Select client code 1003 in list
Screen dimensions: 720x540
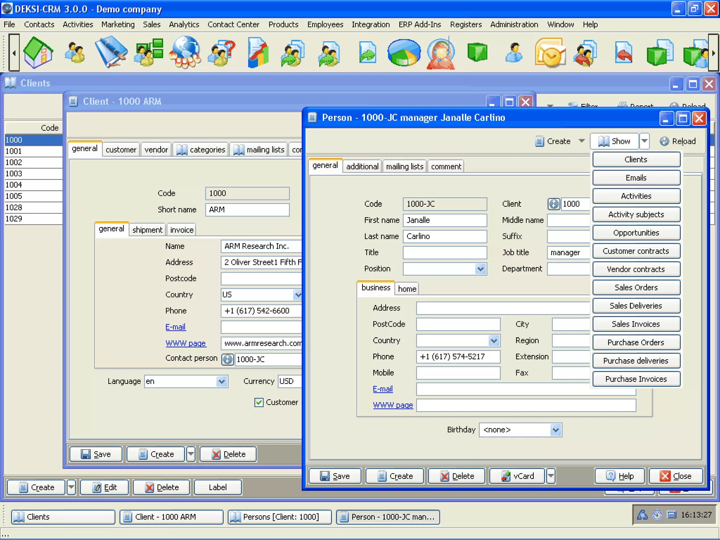pos(14,174)
